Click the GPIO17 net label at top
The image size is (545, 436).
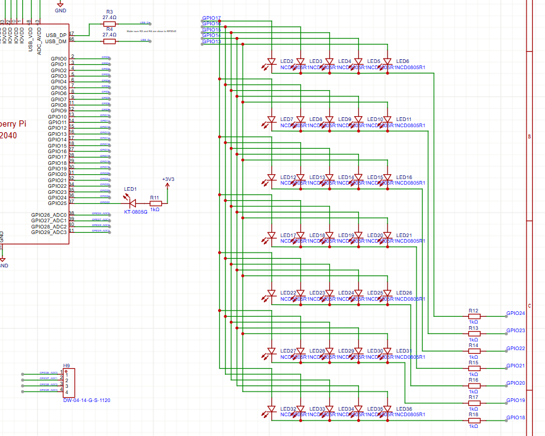211,19
